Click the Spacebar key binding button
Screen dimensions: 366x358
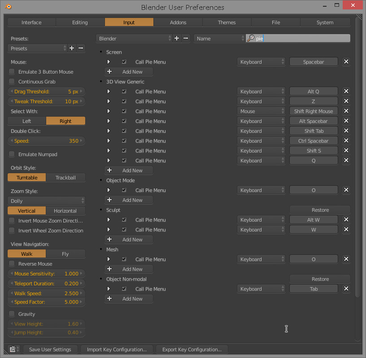tap(314, 62)
